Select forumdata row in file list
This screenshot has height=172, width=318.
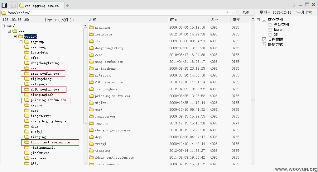169,35
